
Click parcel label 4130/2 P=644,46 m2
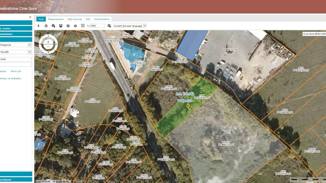[72, 44]
